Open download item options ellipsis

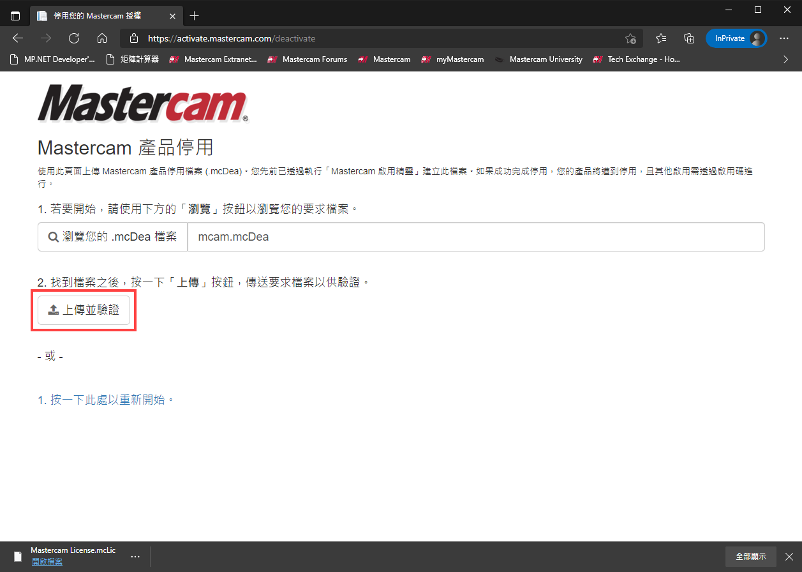[x=135, y=557]
